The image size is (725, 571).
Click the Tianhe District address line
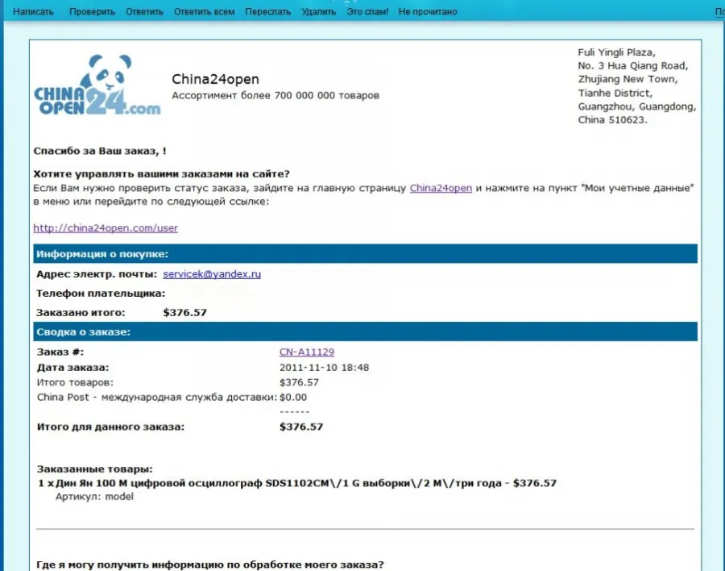point(615,93)
